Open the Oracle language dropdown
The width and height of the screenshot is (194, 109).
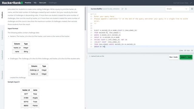point(177,9)
